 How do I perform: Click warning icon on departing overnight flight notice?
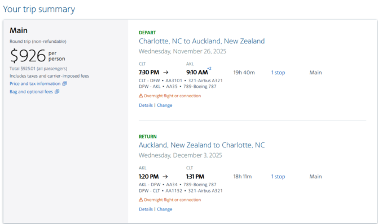click(x=141, y=96)
